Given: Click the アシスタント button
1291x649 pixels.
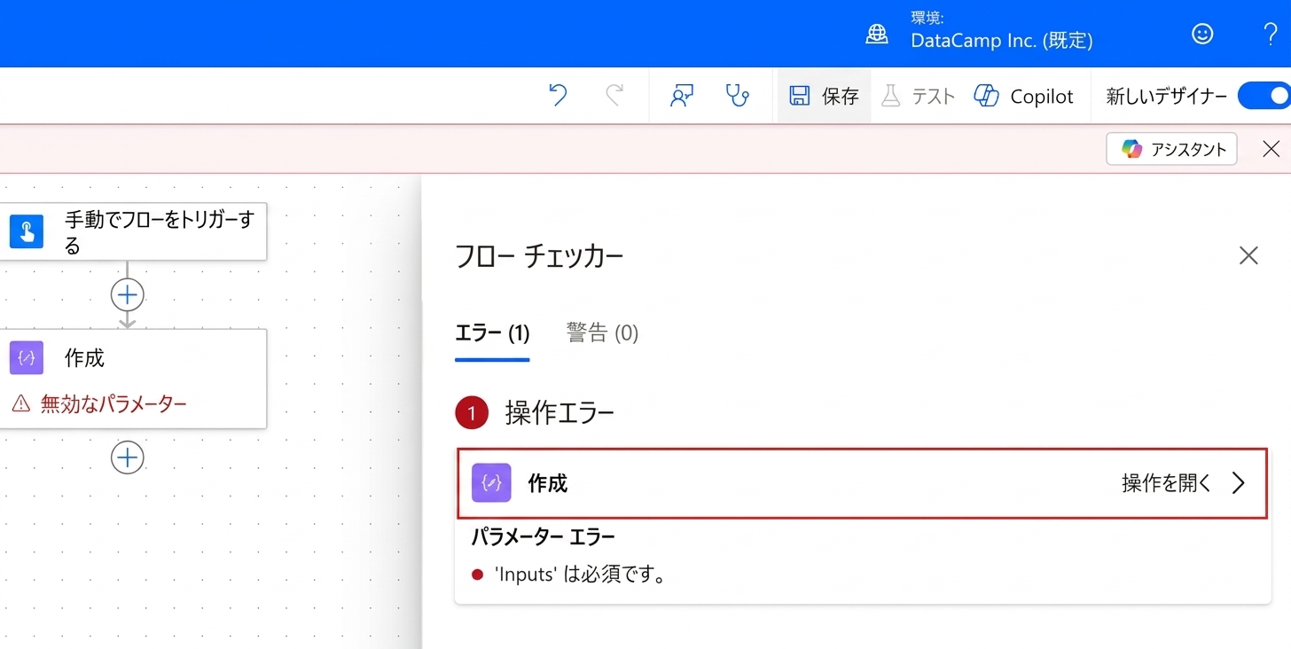Looking at the screenshot, I should click(x=1171, y=149).
